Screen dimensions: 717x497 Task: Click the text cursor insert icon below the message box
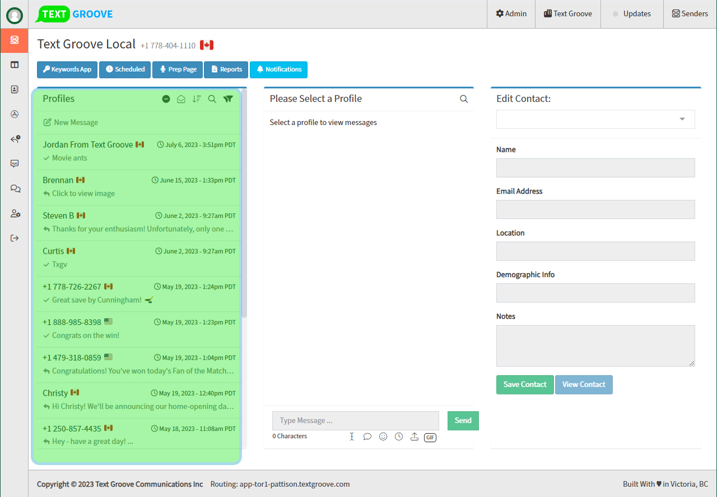[x=352, y=436]
